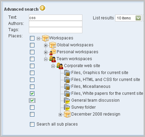Click the Advanced search info icon
145x137 pixels.
(x=42, y=8)
